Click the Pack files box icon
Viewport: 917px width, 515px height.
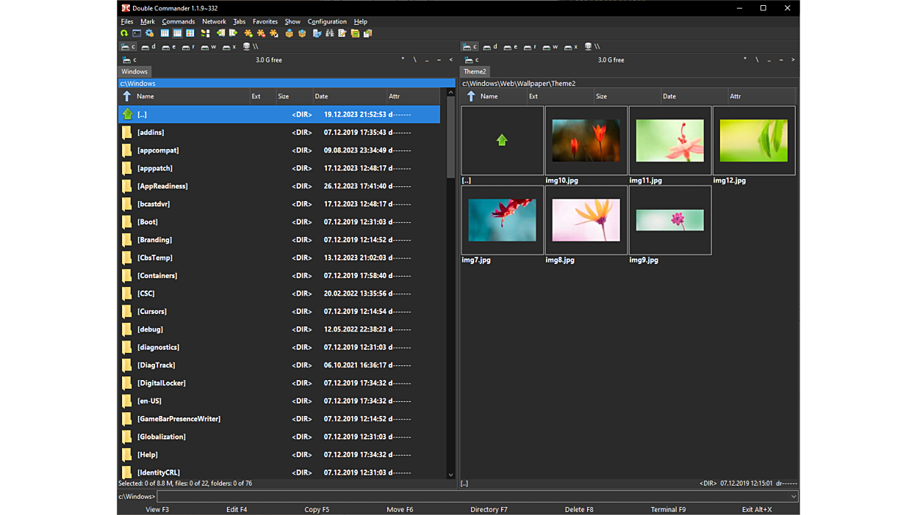[289, 34]
